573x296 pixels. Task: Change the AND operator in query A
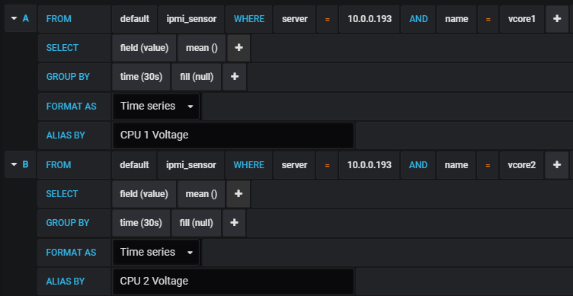(418, 18)
